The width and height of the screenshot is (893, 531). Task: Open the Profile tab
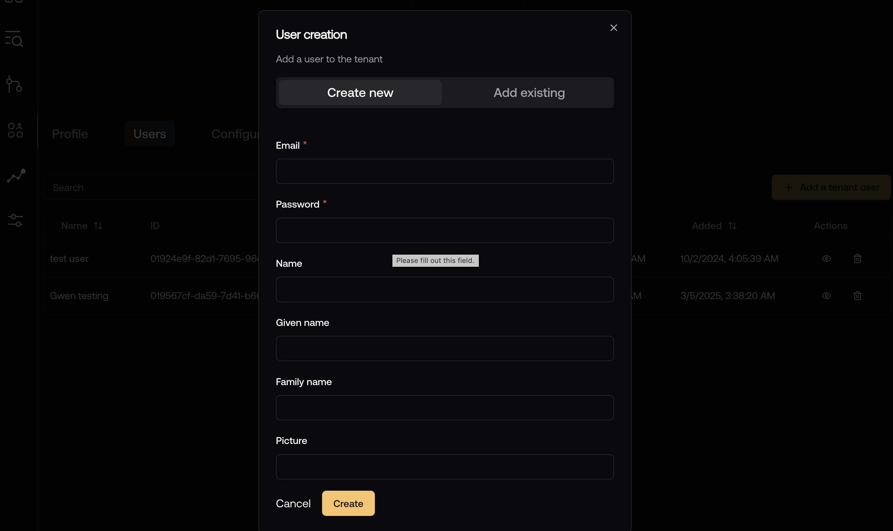tap(70, 134)
